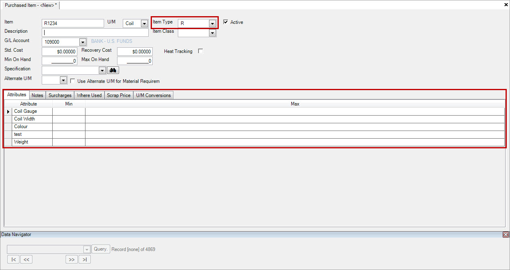Switch to the Surcharges tab
Image resolution: width=510 pixels, height=270 pixels.
coord(60,95)
